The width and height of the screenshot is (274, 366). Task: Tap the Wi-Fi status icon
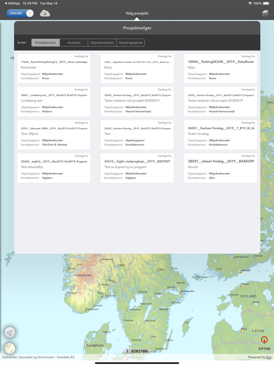point(250,3)
